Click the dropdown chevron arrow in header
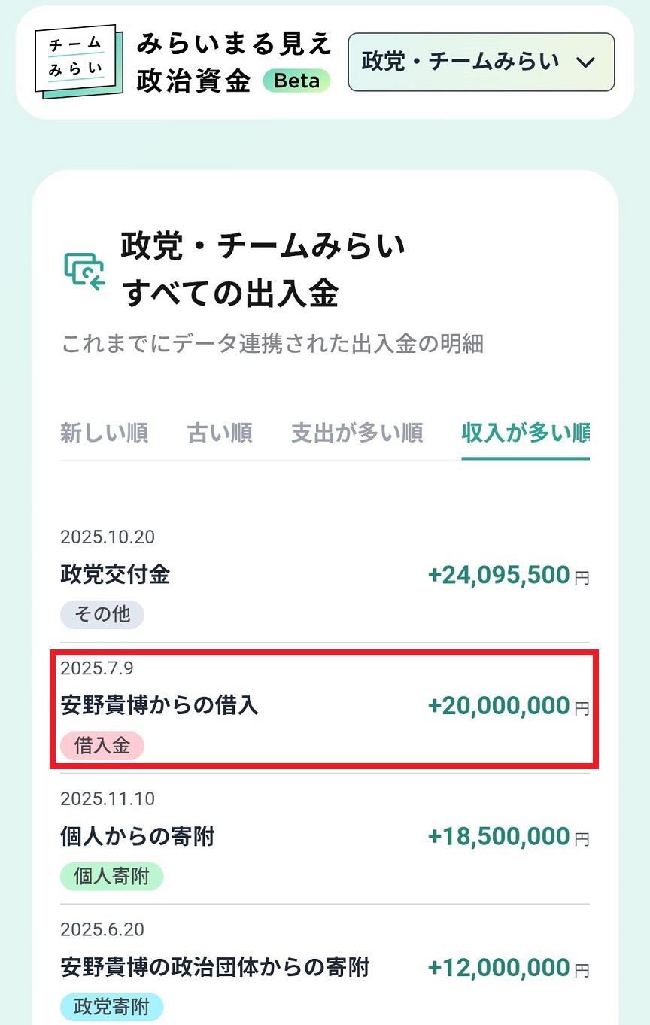 coord(585,62)
